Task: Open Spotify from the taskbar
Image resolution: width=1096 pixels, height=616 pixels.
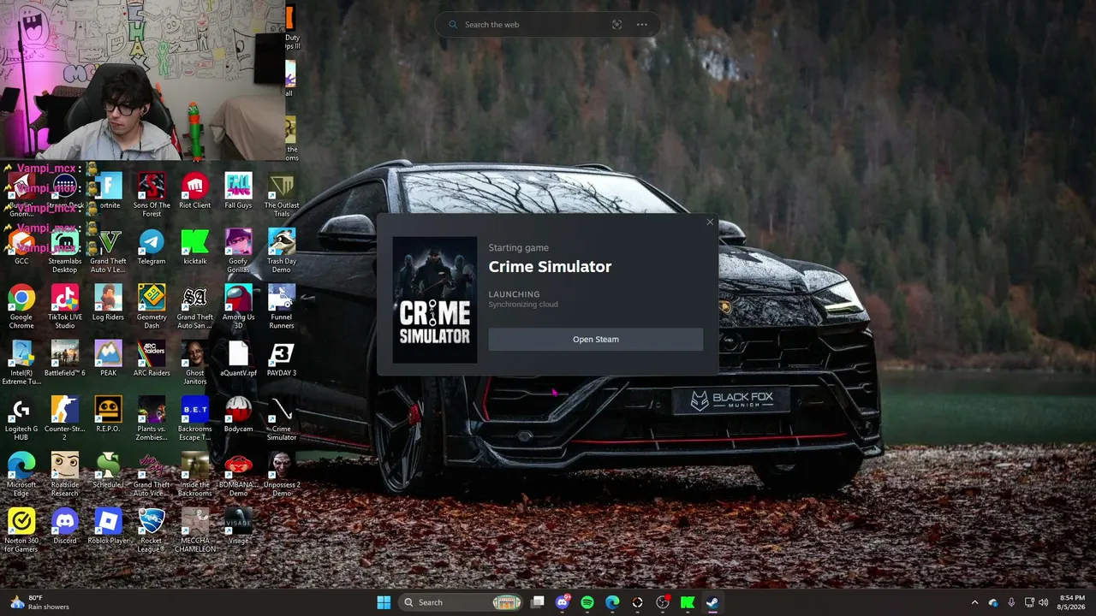Action: click(587, 602)
